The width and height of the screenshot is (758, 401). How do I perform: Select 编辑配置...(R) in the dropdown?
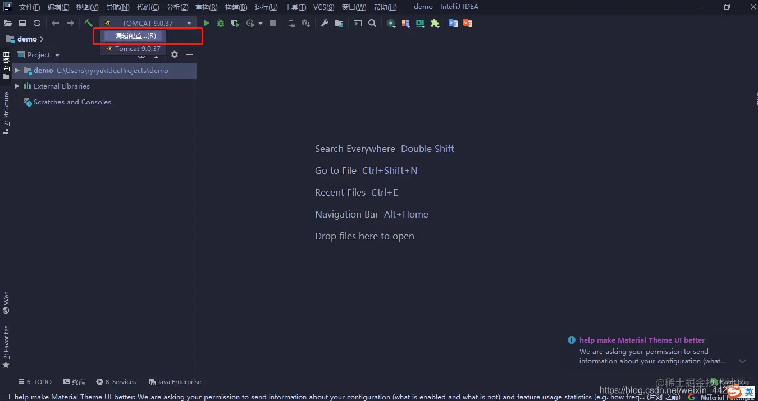coord(133,35)
